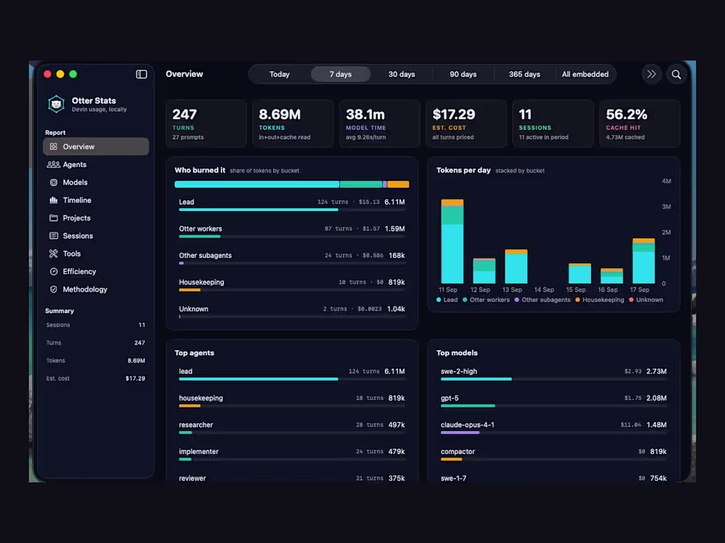Click the Models chip icon

pyautogui.click(x=53, y=182)
